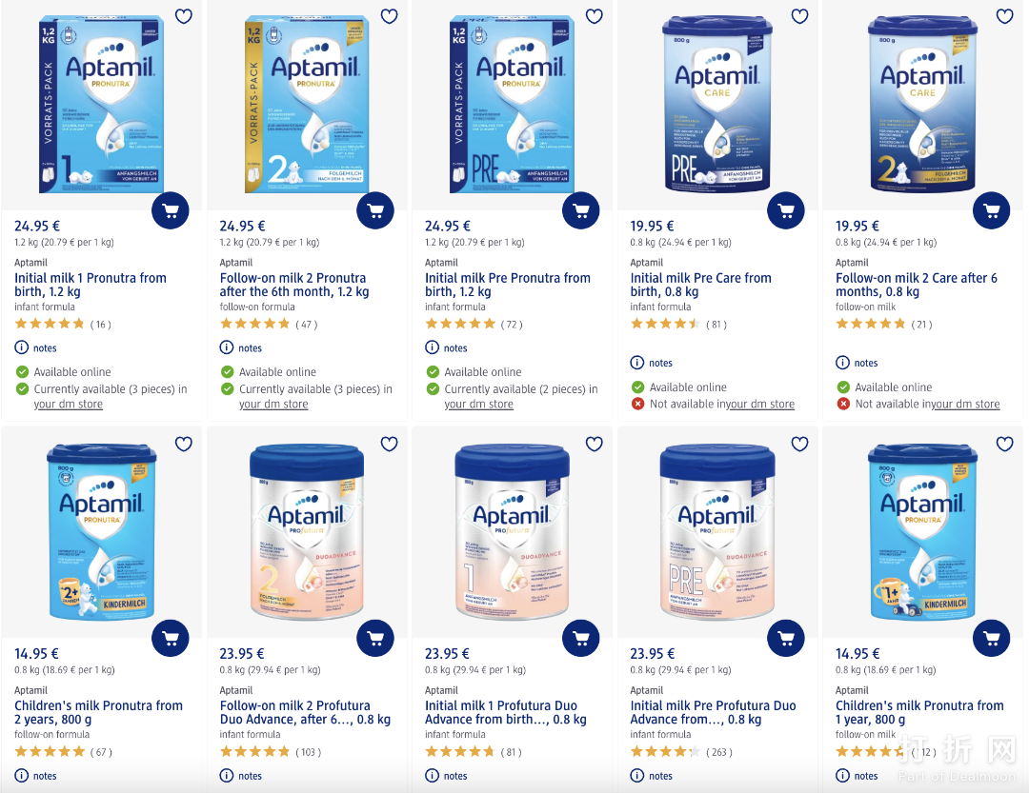Toggle heart on Initial milk Pre Pronutra
Screen dimensions: 1029x793
click(595, 16)
